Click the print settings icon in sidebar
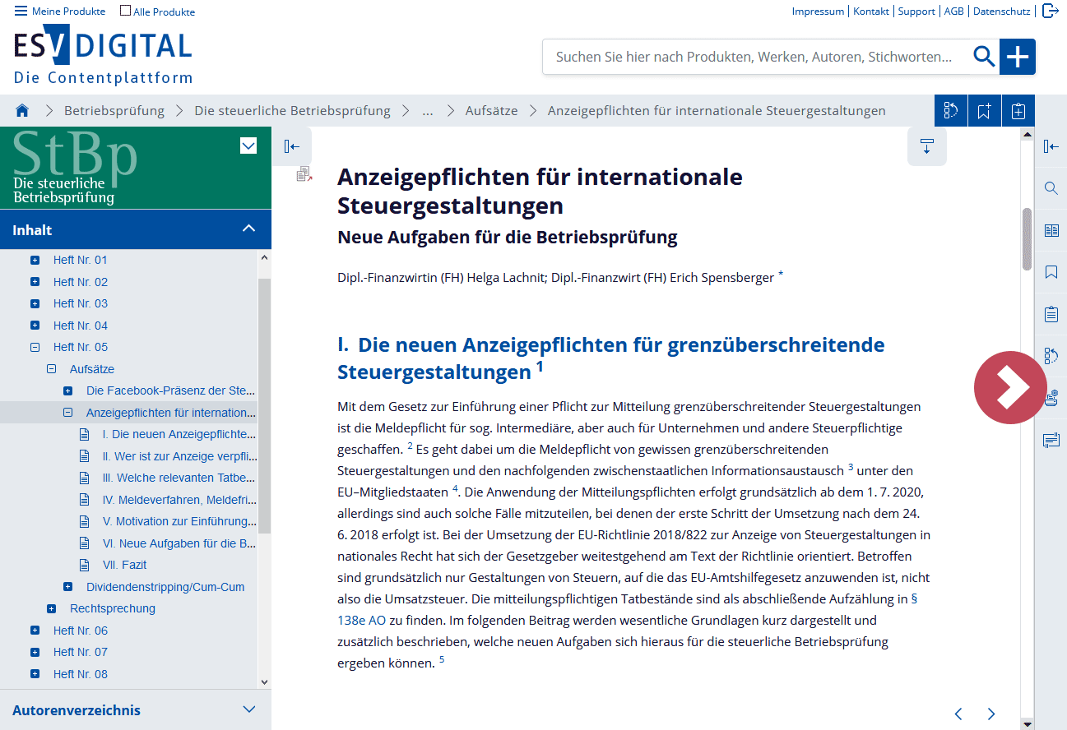Screen dimensions: 1067x730 point(1053,399)
